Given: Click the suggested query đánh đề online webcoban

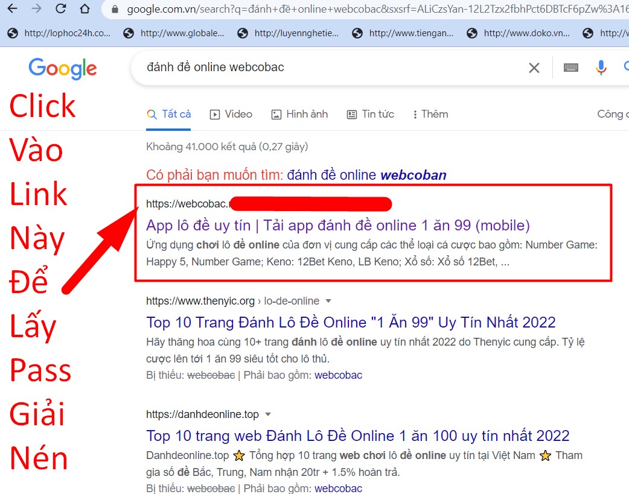Looking at the screenshot, I should click(366, 175).
